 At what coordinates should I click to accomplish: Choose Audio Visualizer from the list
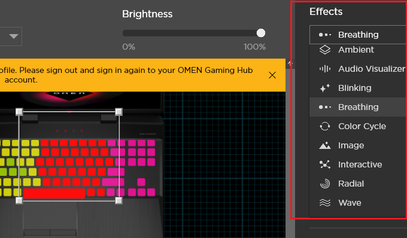(372, 69)
